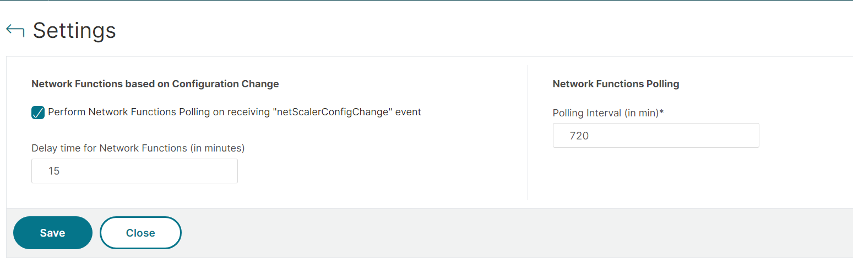Focus the Delay time for Network Functions field
This screenshot has height=258, width=853.
pyautogui.click(x=134, y=171)
